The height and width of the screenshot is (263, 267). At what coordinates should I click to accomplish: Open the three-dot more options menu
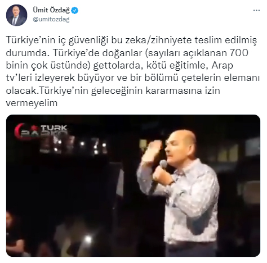click(256, 11)
